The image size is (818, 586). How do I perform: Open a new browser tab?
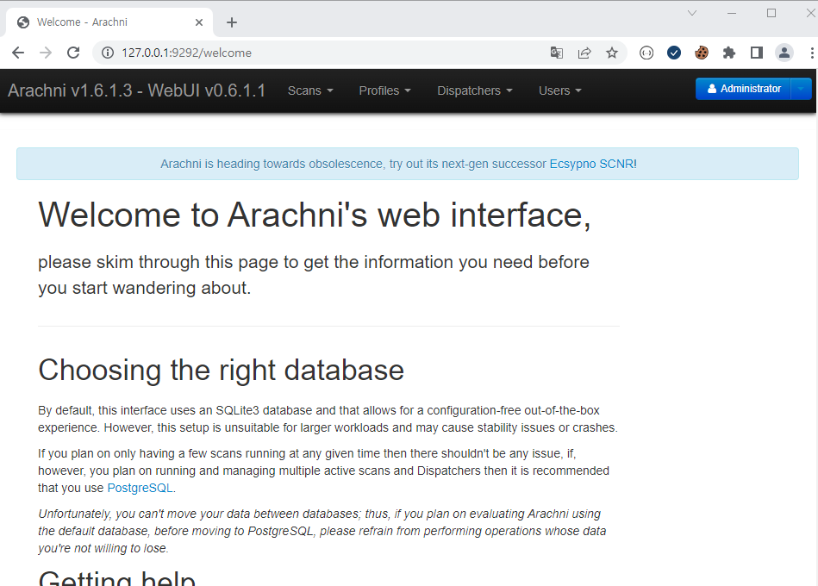pyautogui.click(x=232, y=22)
